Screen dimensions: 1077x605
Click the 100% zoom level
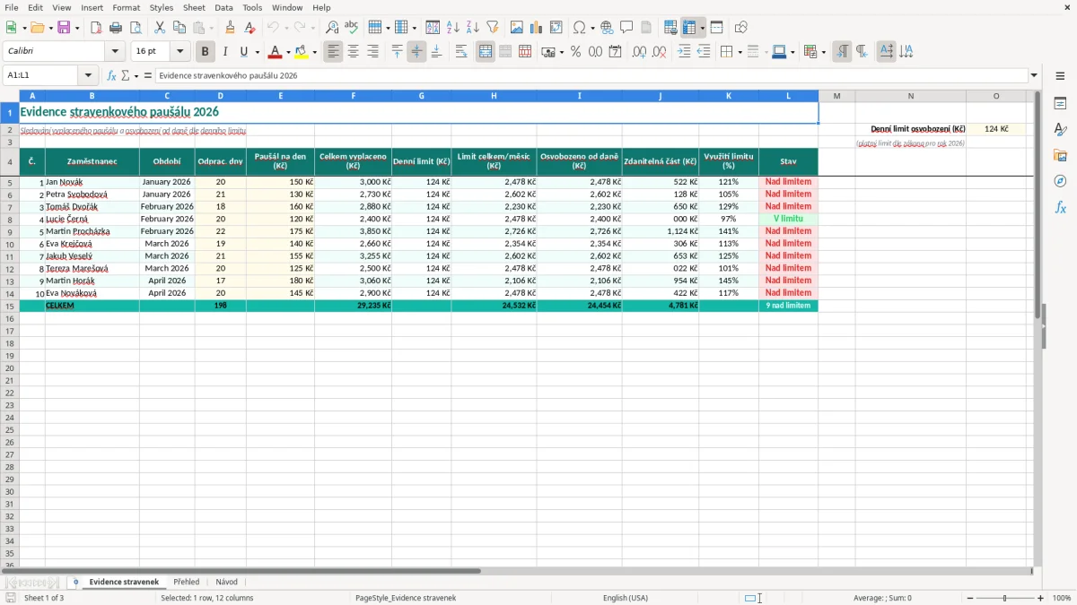[1062, 598]
